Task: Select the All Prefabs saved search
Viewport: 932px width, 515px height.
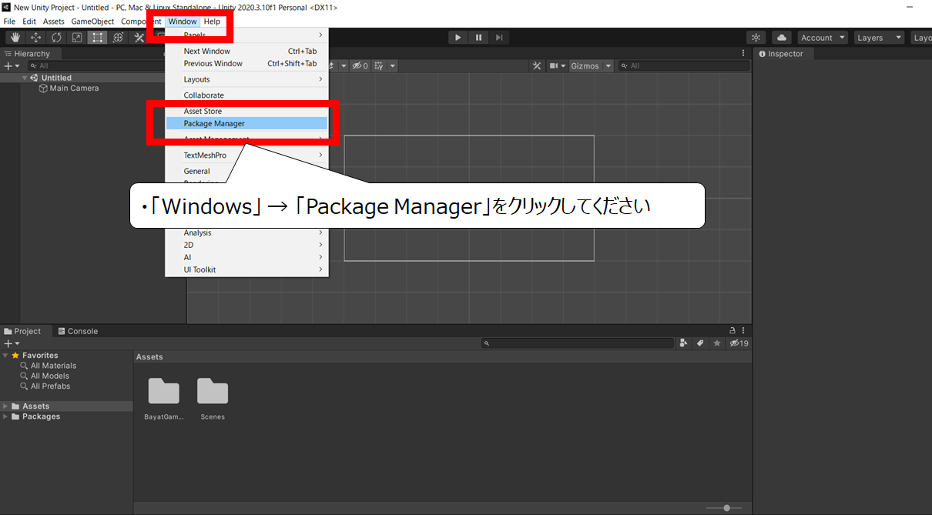Action: pyautogui.click(x=45, y=386)
